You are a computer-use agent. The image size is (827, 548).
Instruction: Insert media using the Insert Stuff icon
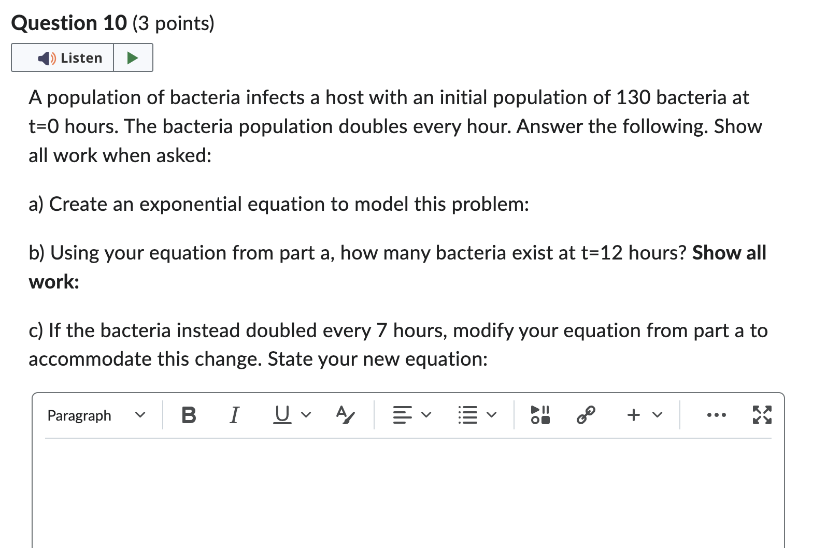[540, 414]
